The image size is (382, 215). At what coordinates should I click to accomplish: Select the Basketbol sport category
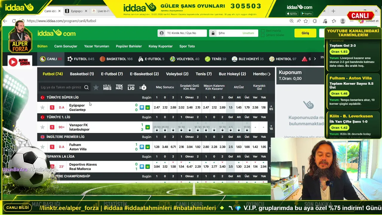point(116,59)
